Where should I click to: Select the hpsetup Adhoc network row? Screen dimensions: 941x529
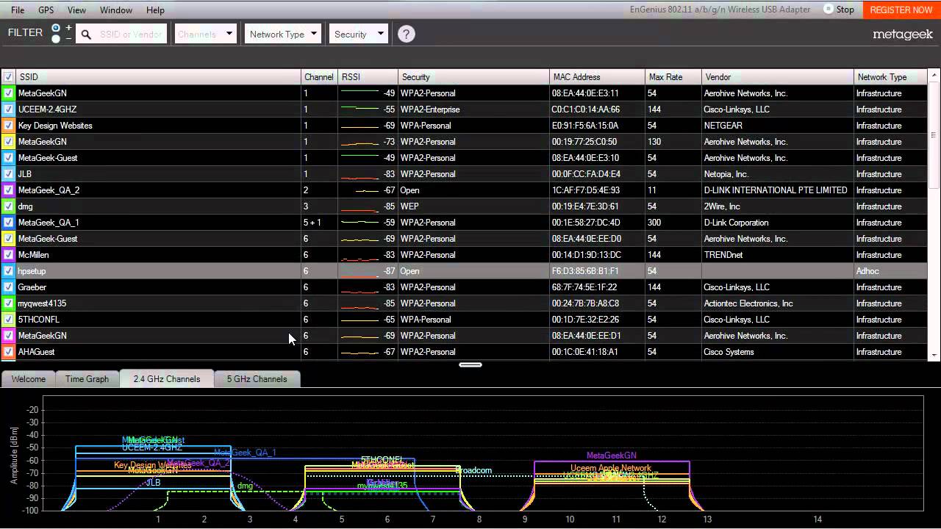click(465, 271)
